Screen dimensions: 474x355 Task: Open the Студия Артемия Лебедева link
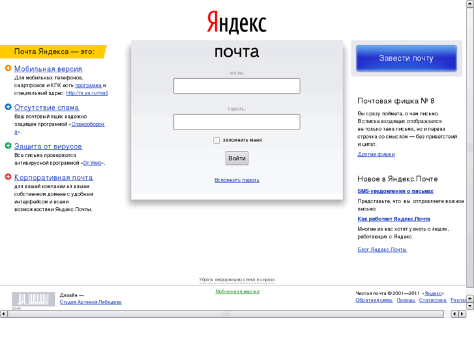(x=91, y=302)
